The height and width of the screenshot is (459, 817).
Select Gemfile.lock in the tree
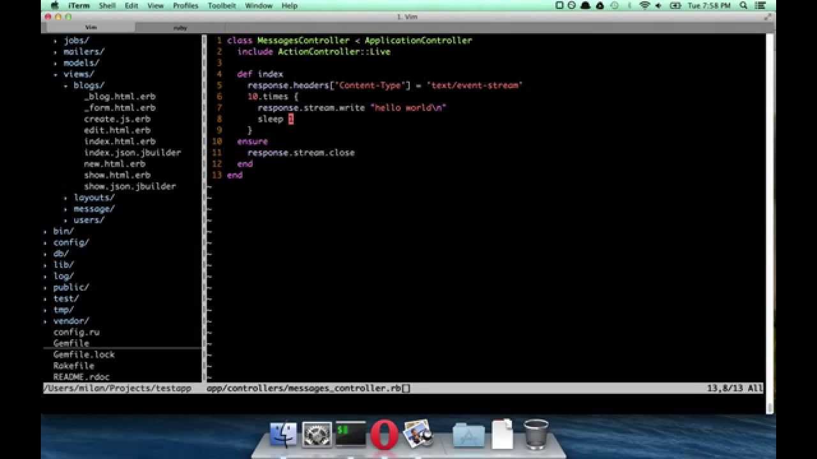click(x=84, y=354)
